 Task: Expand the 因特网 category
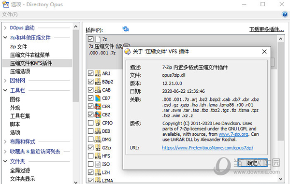coord(5,81)
